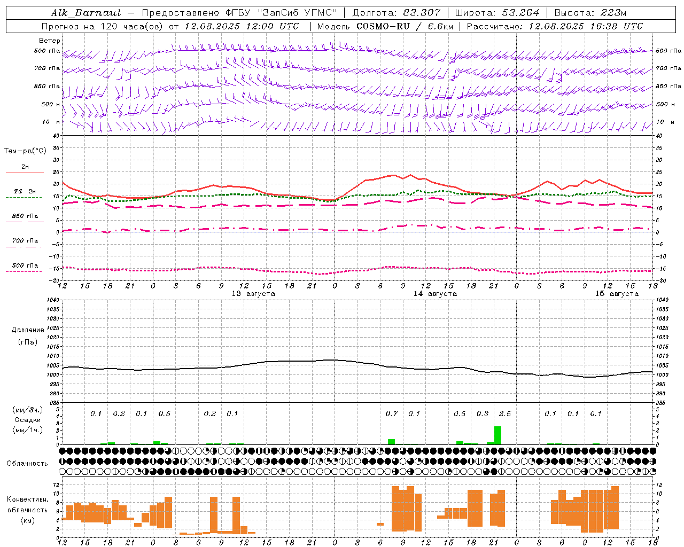The width and height of the screenshot is (684, 547).
Task: Click the Облачность panel label
Action: (27, 463)
